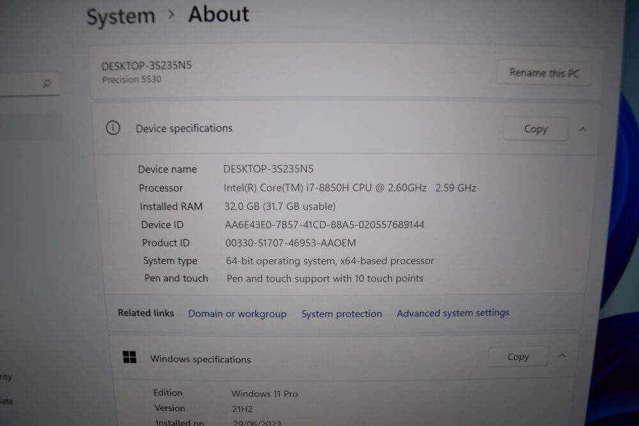Open System protection link

[x=341, y=314]
